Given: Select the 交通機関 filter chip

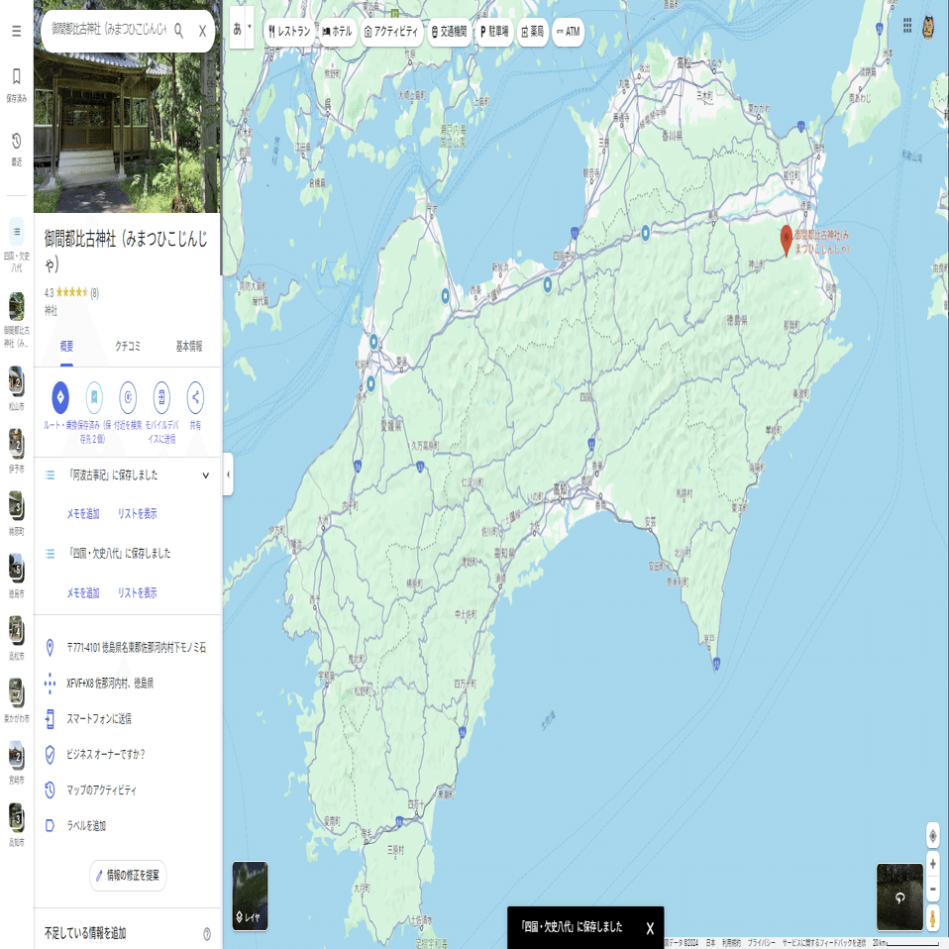Looking at the screenshot, I should (x=449, y=32).
